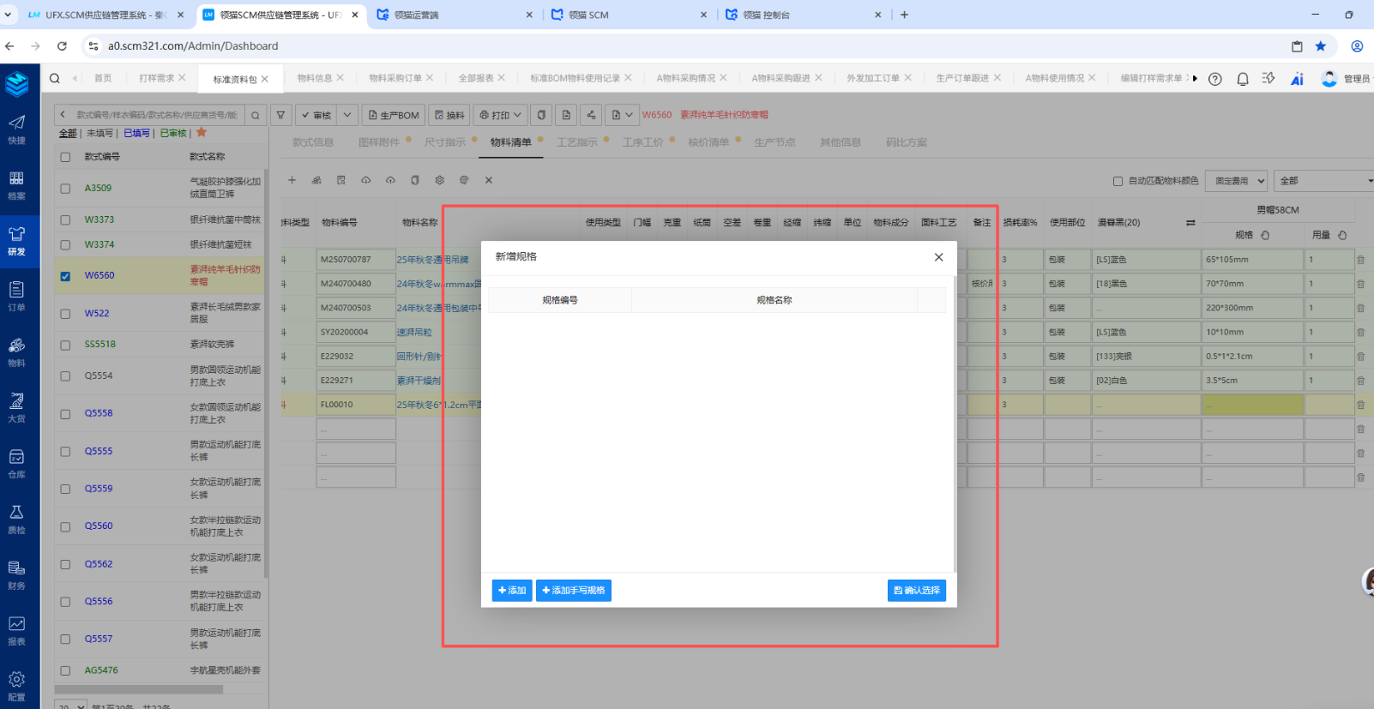Viewport: 1374px width, 709px height.
Task: Open the 仓库 sidebar icon
Action: coord(16,463)
